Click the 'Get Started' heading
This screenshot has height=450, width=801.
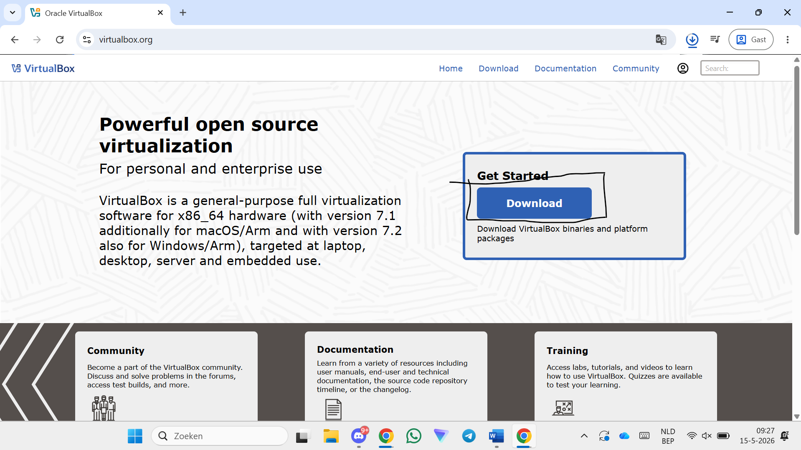(513, 176)
